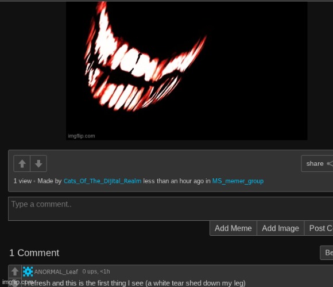Click the Add Meme button
Image resolution: width=333 pixels, height=287 pixels.
[233, 228]
